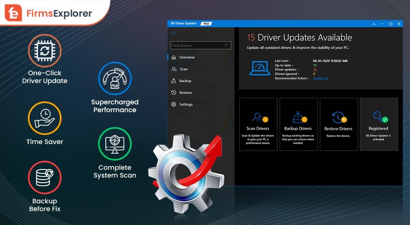Open the Settings section in sidebar

coord(186,104)
